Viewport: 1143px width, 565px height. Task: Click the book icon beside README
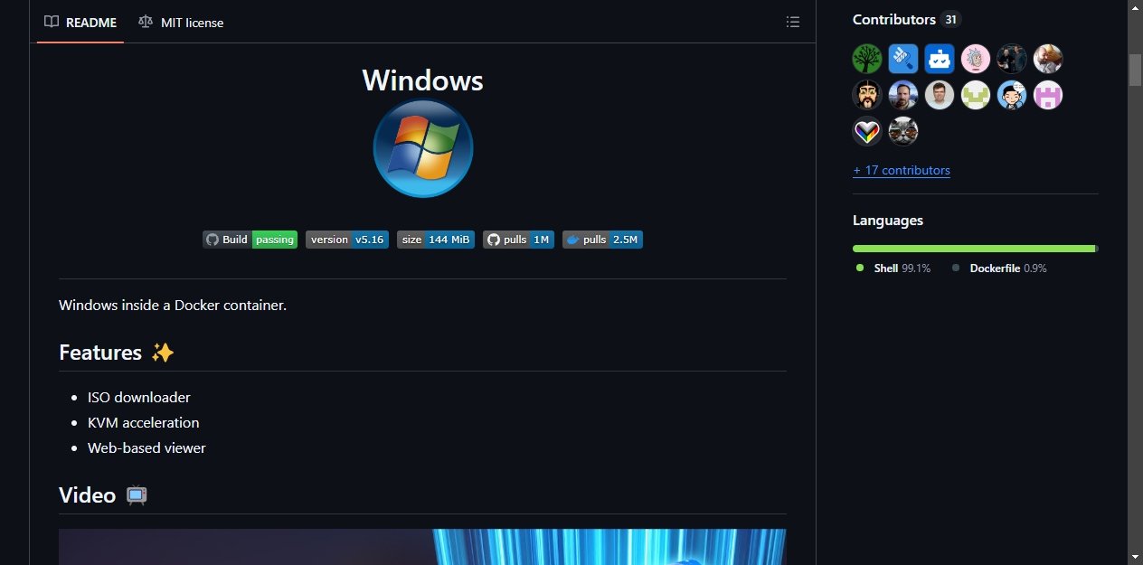pyautogui.click(x=52, y=22)
